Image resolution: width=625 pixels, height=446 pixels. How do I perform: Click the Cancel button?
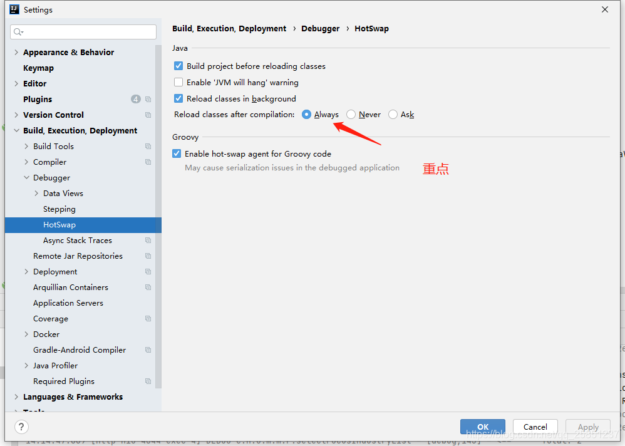pos(535,427)
